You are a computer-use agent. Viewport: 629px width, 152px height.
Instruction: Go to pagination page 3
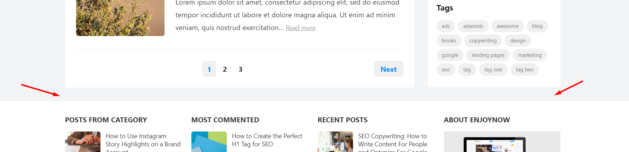tap(241, 69)
